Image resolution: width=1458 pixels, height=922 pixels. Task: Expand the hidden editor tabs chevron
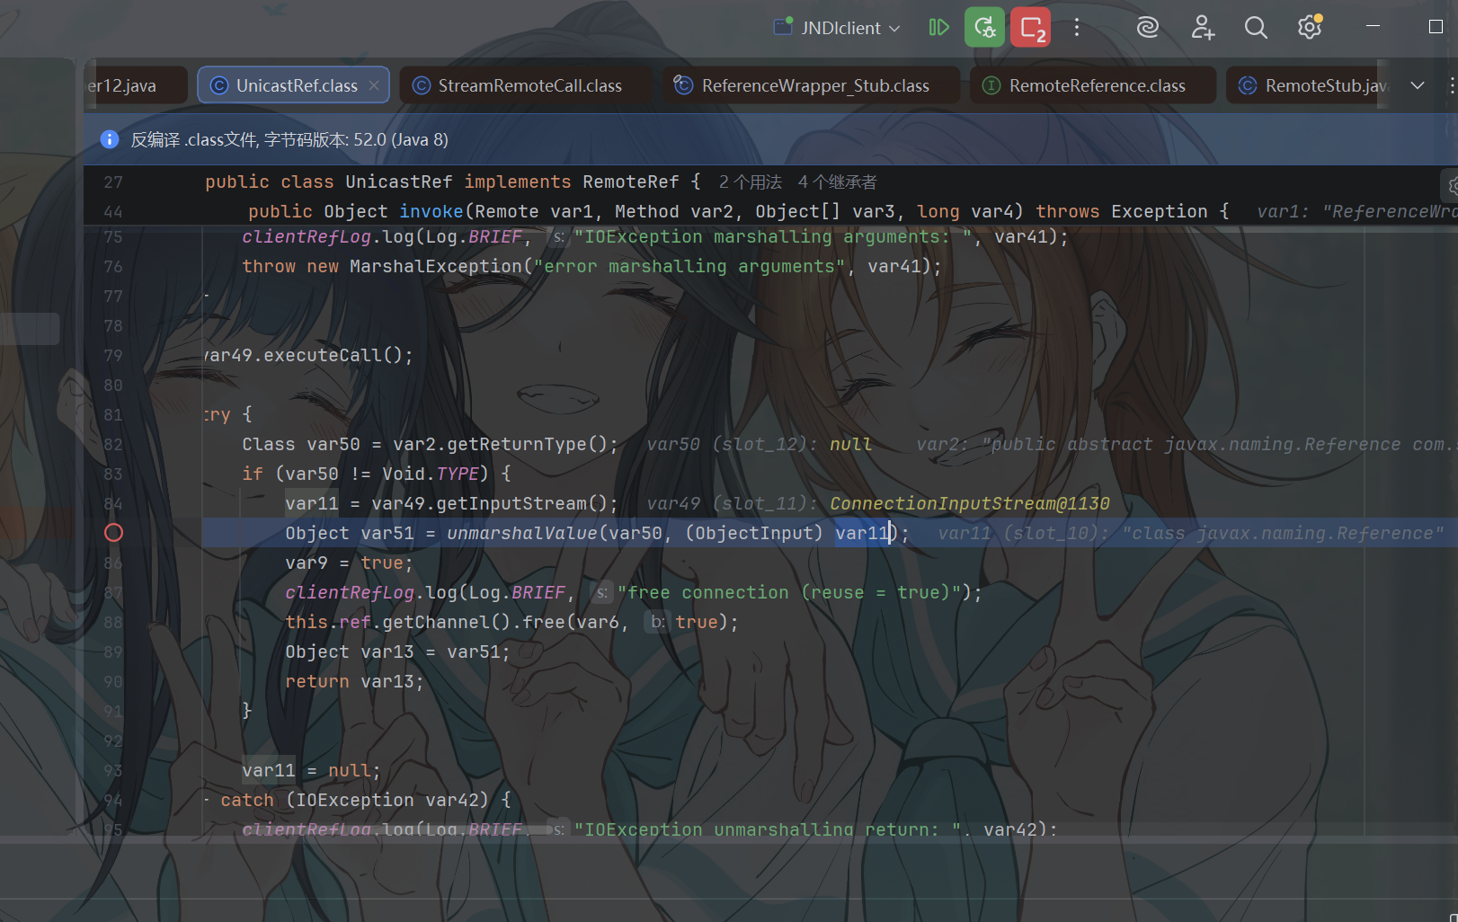tap(1418, 85)
